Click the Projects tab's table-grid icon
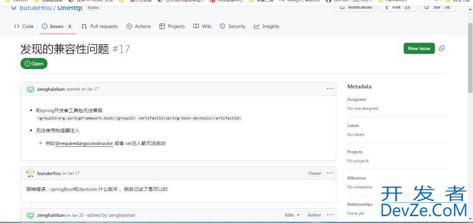The height and width of the screenshot is (223, 473). (x=162, y=27)
